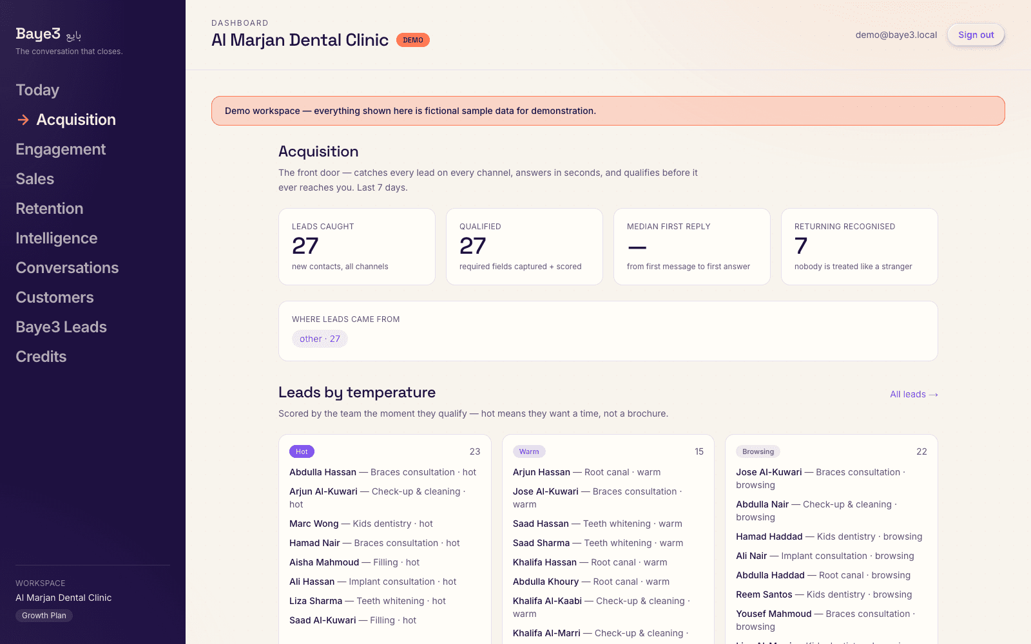Click the Warm column count "15"

(699, 451)
